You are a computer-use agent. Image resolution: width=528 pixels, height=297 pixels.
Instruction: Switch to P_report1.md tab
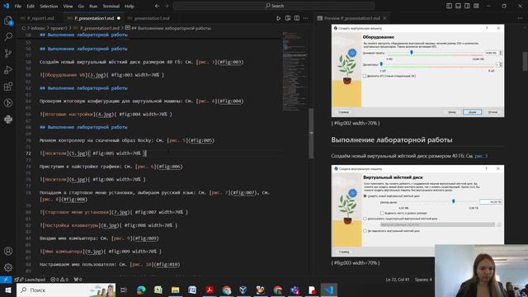[40, 18]
